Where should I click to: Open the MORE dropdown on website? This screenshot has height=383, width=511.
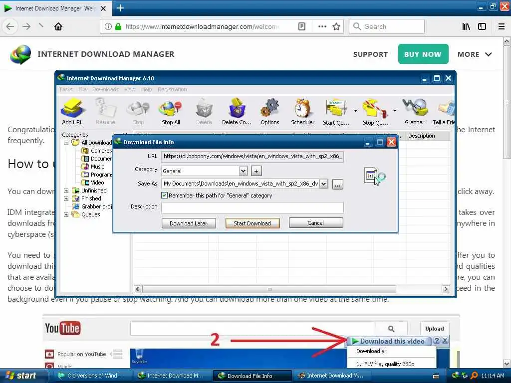[475, 54]
